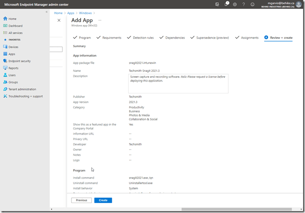The width and height of the screenshot is (305, 213).
Task: Click the Endpoint security shield icon
Action: click(x=5, y=61)
